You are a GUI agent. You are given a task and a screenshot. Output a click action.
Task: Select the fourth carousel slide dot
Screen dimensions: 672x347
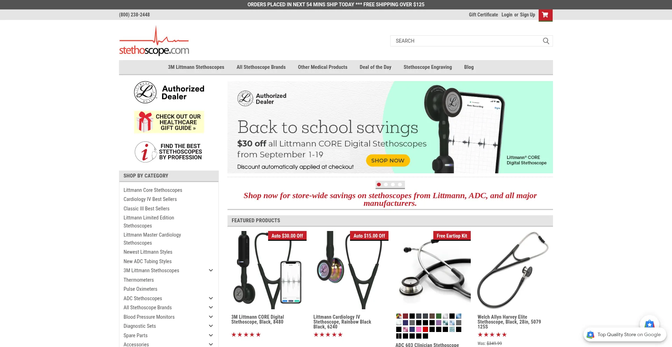click(x=400, y=185)
